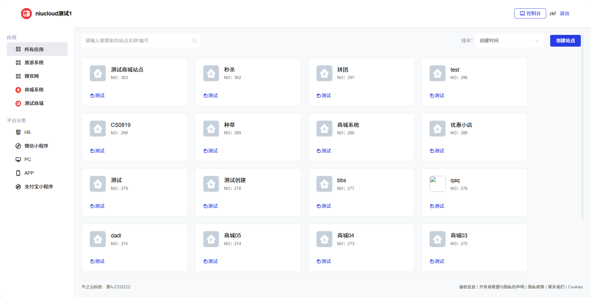Image resolution: width=591 pixels, height=297 pixels.
Task: Filter by 微信小程序 platform icon
Action: coord(18,146)
